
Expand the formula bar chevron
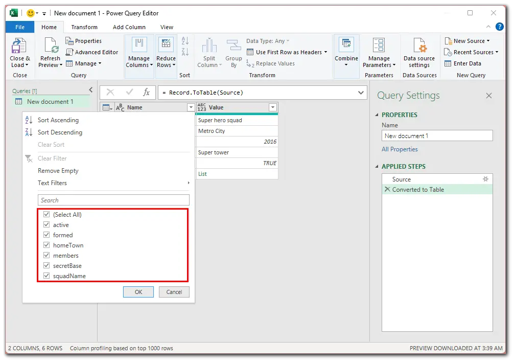point(361,93)
